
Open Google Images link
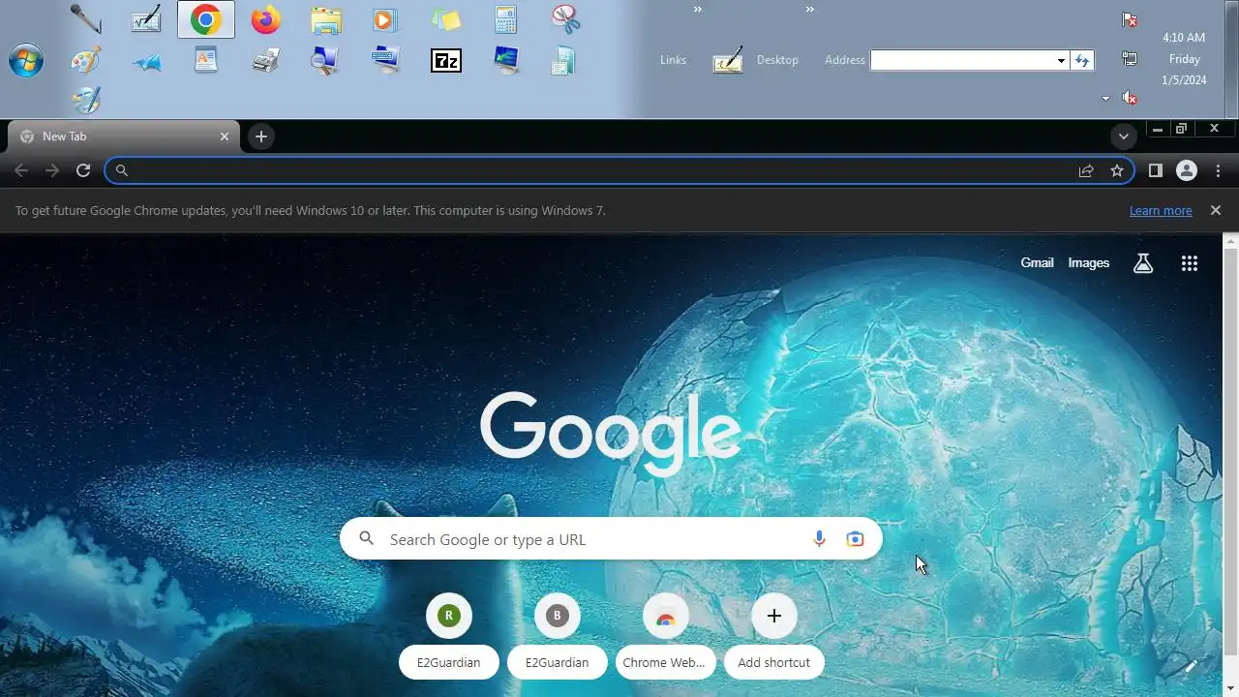tap(1088, 262)
